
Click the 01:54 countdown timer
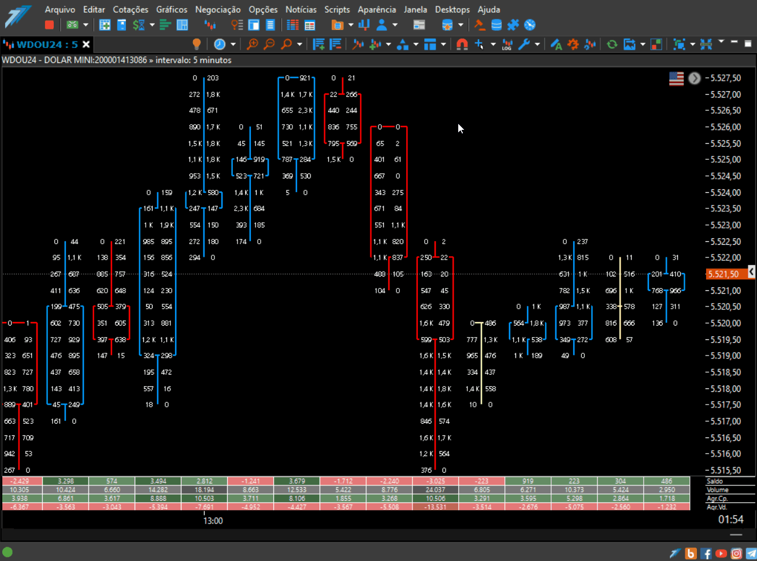tap(730, 519)
